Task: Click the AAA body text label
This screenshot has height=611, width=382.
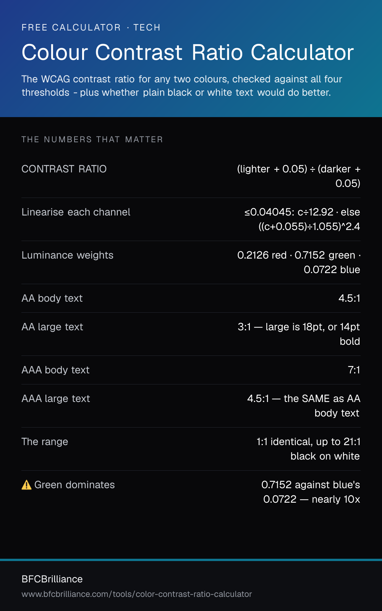Action: 56,370
